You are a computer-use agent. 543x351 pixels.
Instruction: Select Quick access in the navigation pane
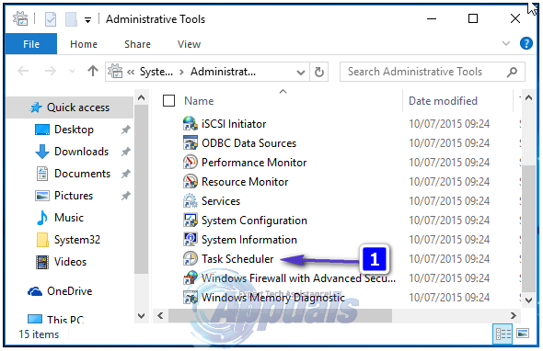click(69, 108)
